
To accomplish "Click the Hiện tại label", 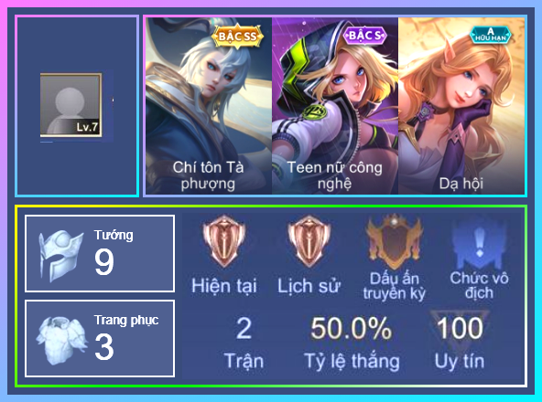I will tap(224, 286).
